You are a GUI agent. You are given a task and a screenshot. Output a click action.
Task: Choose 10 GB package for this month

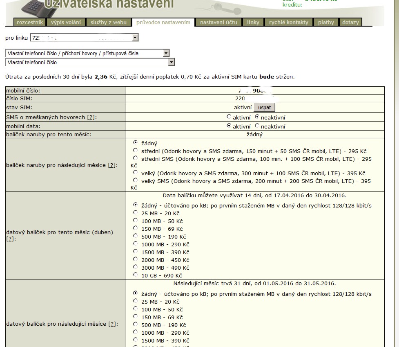(135, 275)
